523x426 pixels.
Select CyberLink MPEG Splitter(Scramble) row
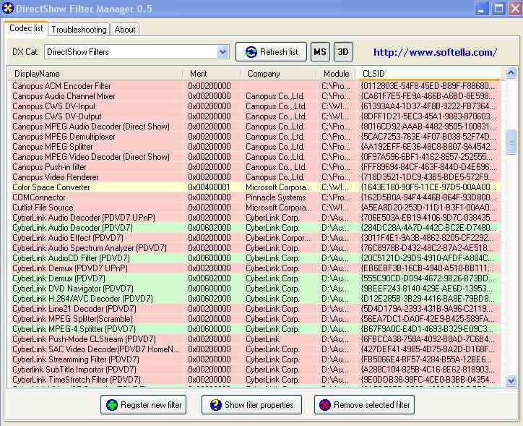click(x=254, y=319)
